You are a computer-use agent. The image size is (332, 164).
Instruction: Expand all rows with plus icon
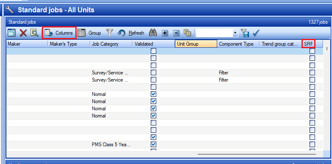coord(165,33)
